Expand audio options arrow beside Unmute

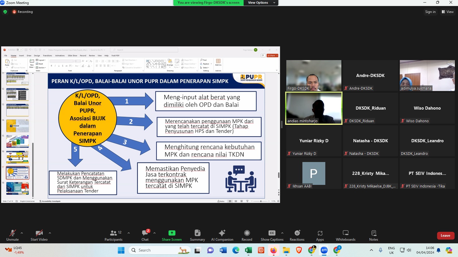pyautogui.click(x=22, y=233)
